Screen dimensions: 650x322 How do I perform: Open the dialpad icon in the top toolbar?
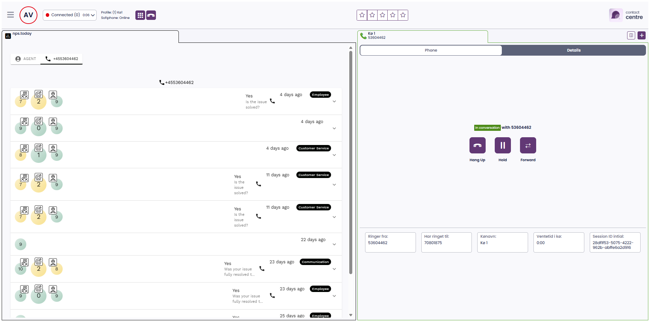(140, 15)
